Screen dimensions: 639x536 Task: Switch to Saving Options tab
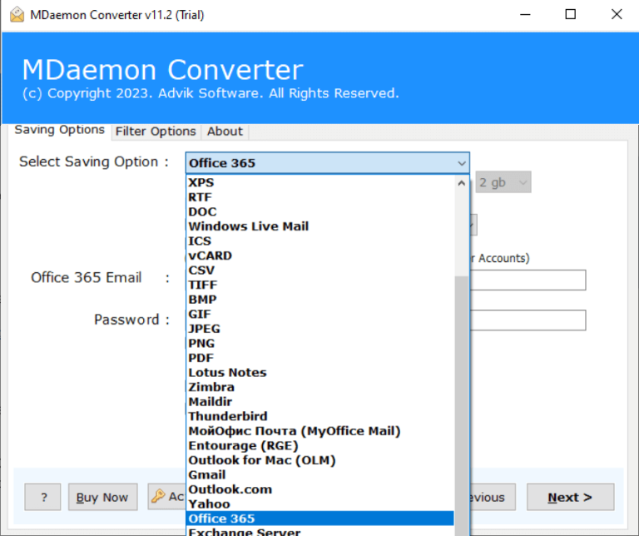tap(60, 130)
